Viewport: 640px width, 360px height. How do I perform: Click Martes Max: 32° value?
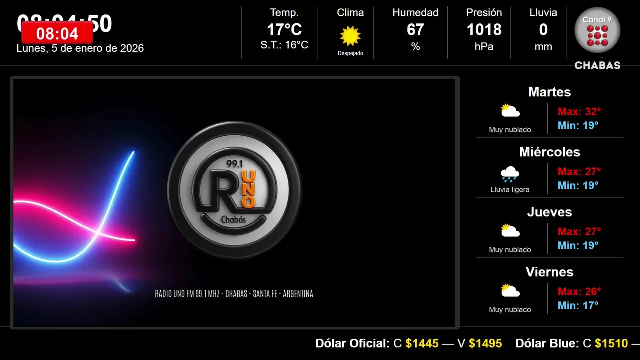579,112
